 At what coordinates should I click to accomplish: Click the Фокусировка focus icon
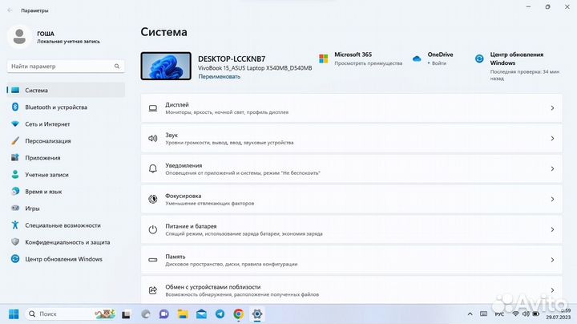pos(153,199)
